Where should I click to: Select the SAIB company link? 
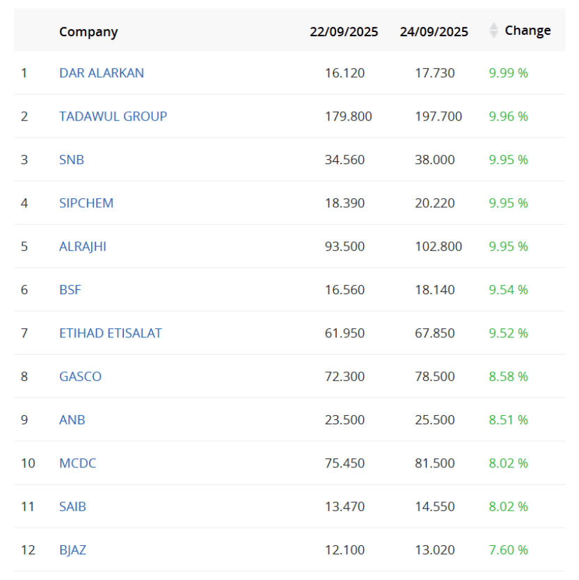click(x=73, y=506)
